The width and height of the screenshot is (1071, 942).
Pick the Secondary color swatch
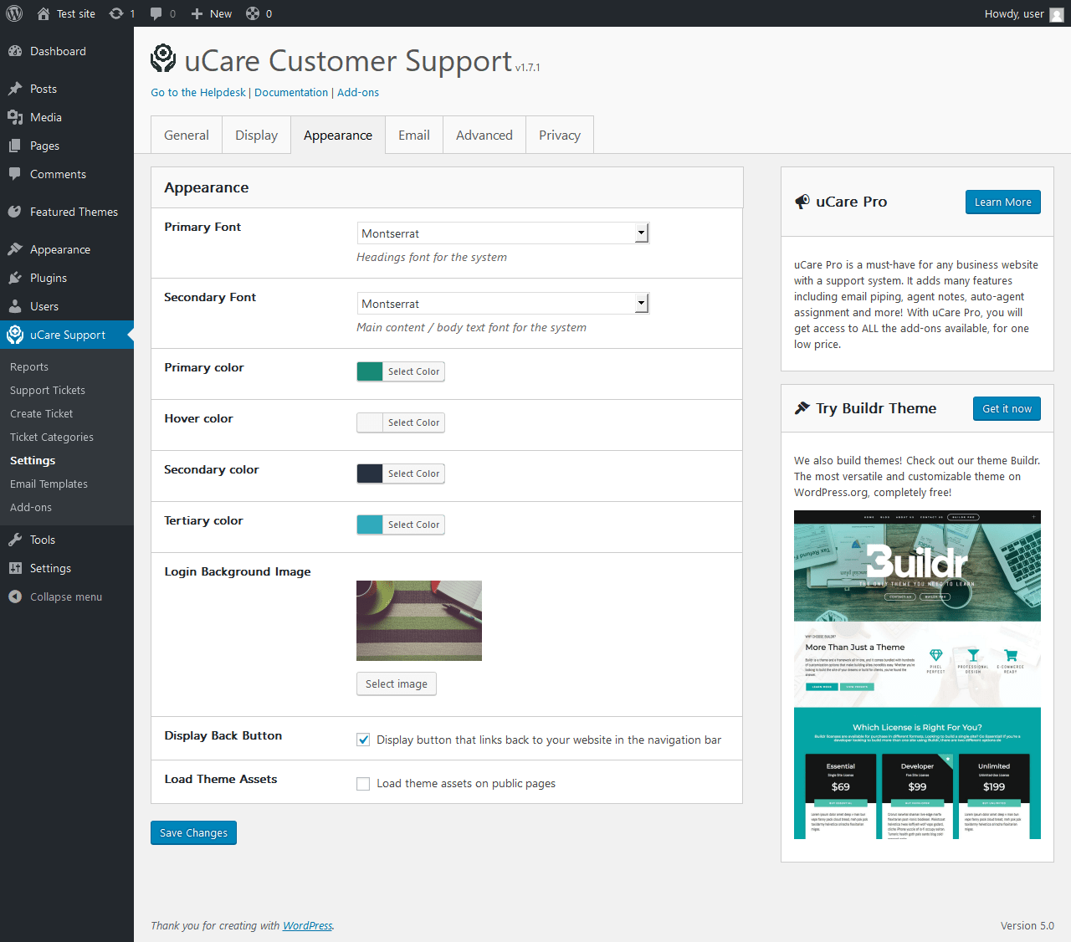[x=370, y=474]
